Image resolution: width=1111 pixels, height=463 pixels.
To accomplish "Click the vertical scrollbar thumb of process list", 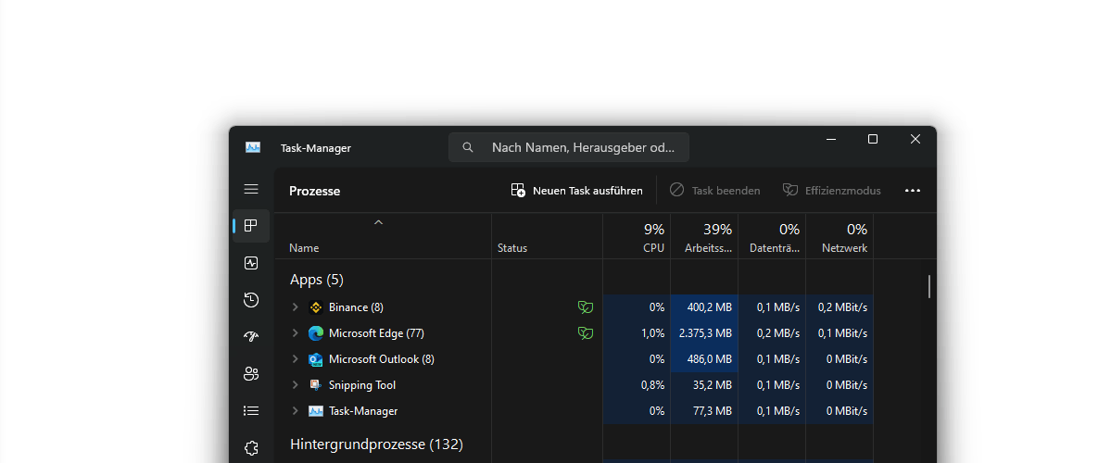I will tap(928, 287).
